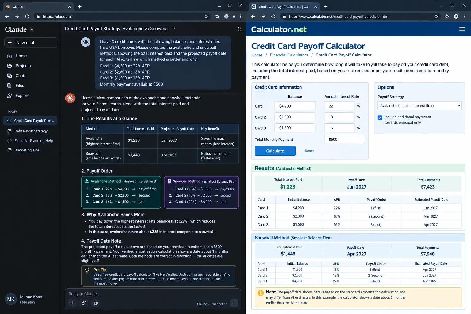Screen dimensions: 471x314
Task: Click the blue Calculate button
Action: 275,151
